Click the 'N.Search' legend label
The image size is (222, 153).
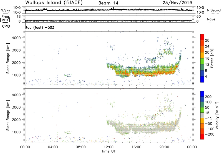coord(214,10)
